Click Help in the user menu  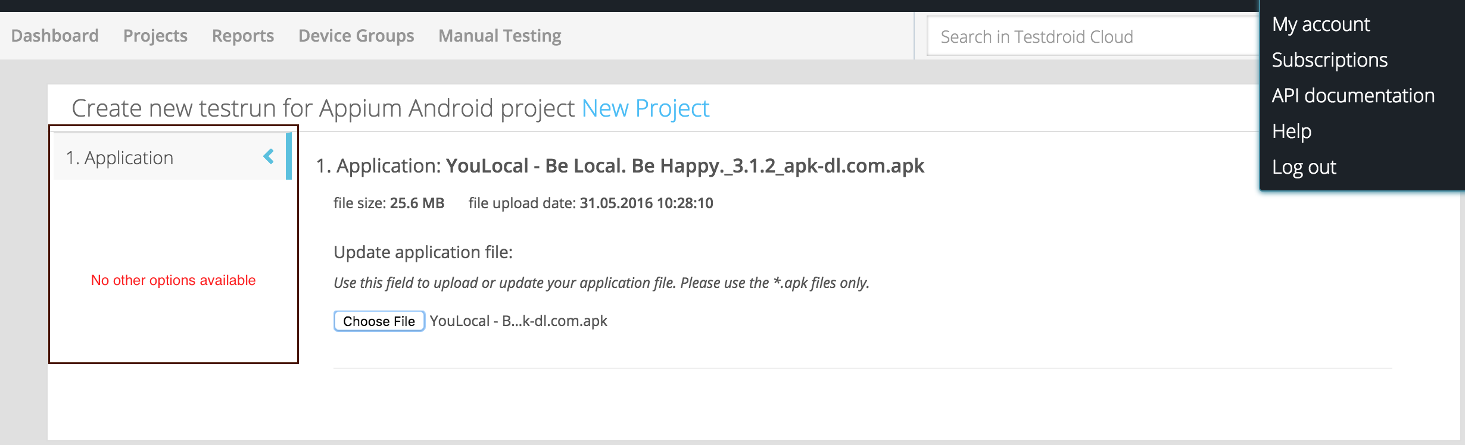1292,131
